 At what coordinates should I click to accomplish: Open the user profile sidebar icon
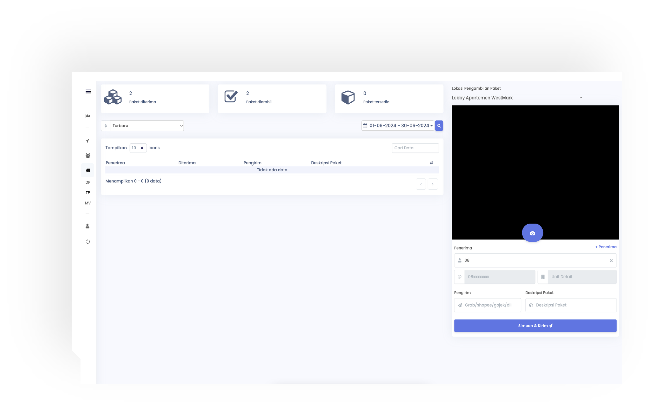(x=87, y=226)
